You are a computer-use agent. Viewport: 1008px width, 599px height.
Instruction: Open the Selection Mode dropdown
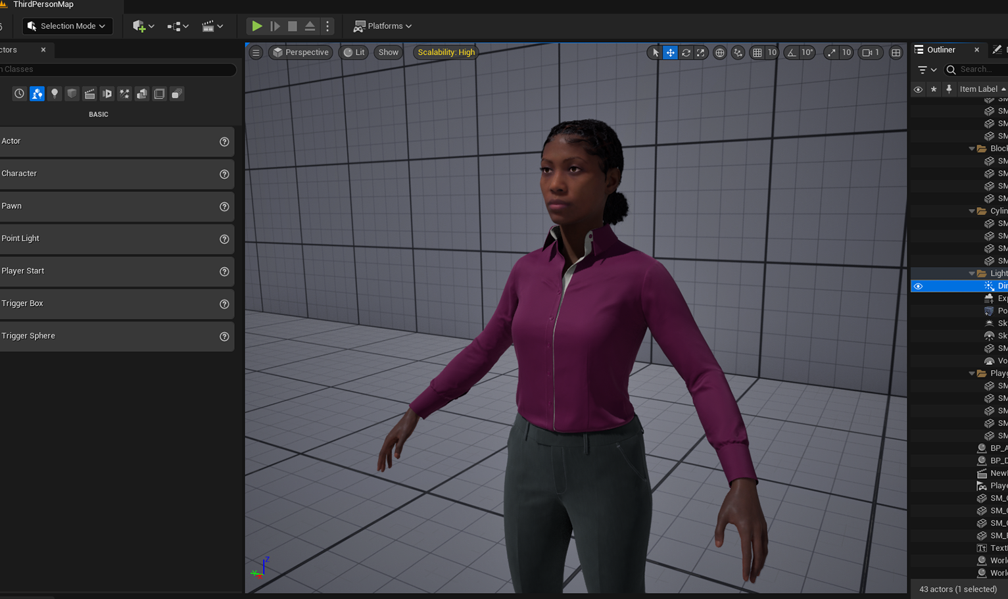coord(67,26)
